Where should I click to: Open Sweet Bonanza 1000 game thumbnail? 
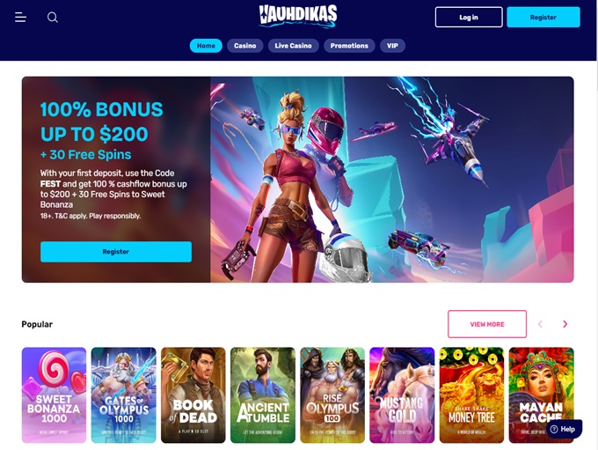55,395
